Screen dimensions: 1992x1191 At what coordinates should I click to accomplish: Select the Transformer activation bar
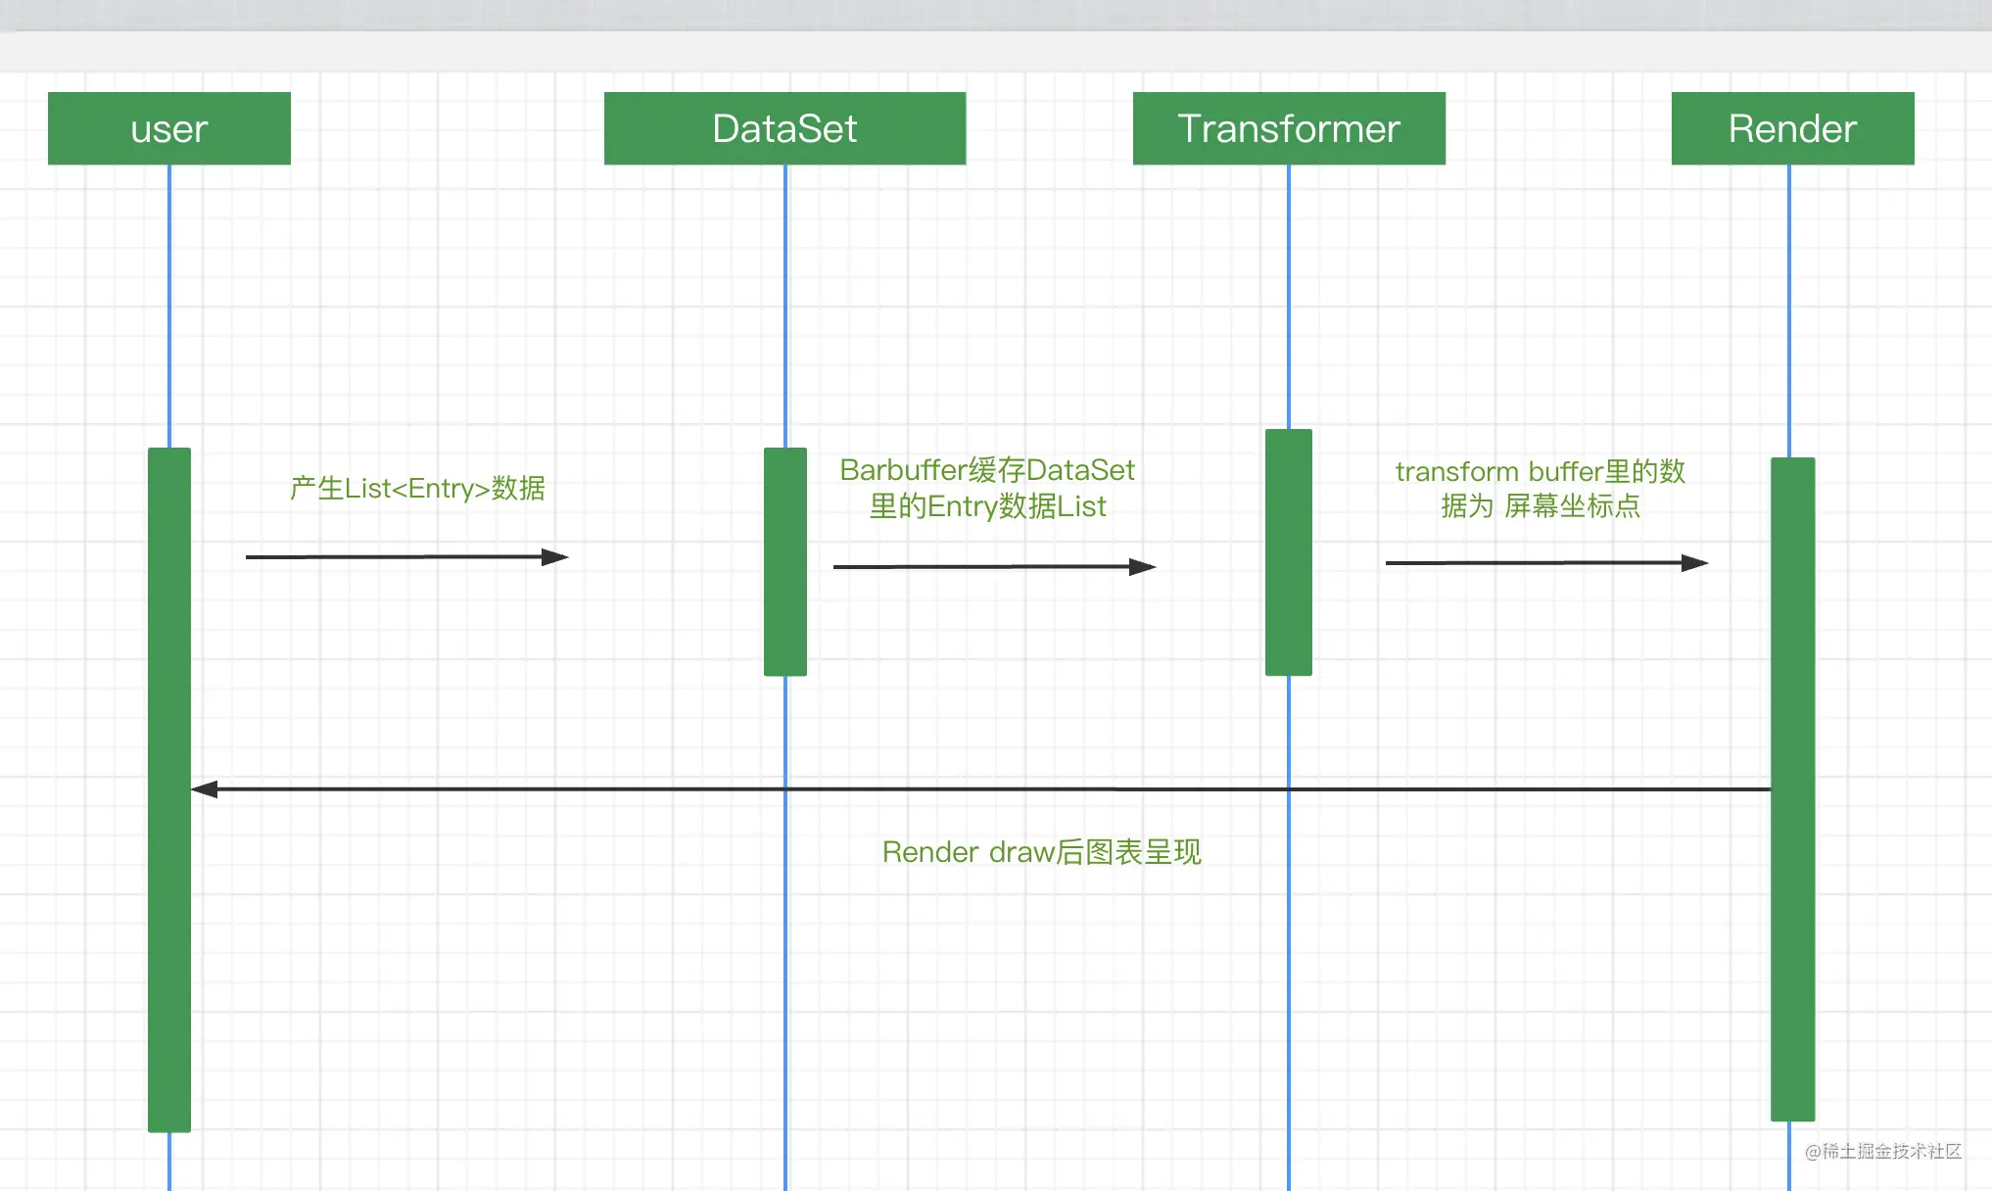pos(1289,552)
